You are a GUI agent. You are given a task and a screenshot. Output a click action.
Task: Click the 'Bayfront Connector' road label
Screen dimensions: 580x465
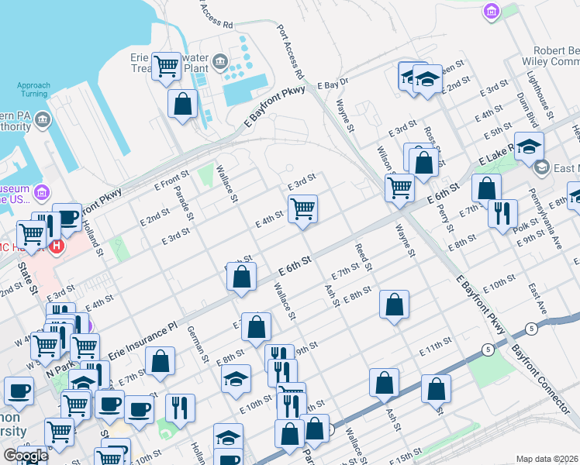(x=540, y=379)
